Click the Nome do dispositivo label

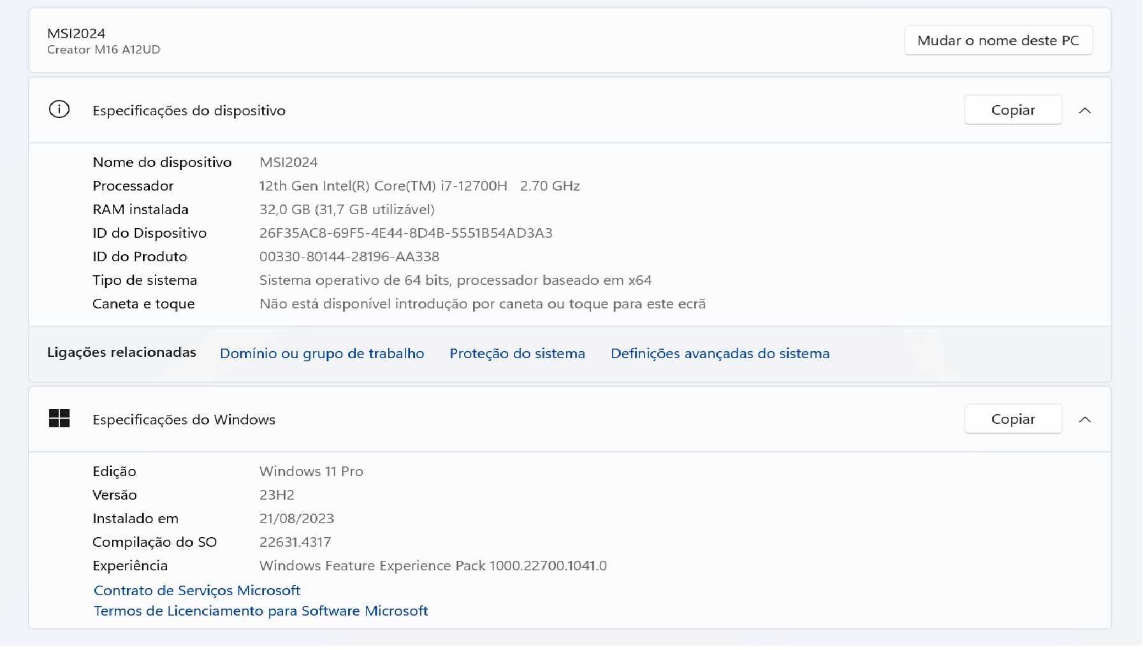click(162, 162)
